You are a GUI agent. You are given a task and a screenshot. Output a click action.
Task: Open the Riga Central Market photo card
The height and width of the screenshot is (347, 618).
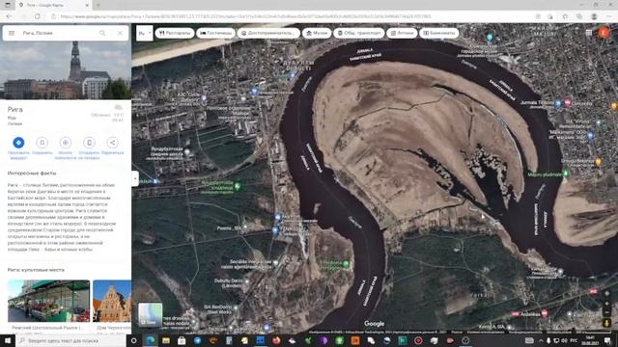click(48, 301)
